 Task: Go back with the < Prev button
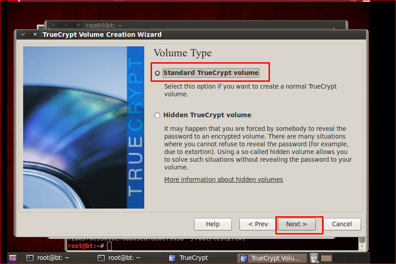click(258, 224)
